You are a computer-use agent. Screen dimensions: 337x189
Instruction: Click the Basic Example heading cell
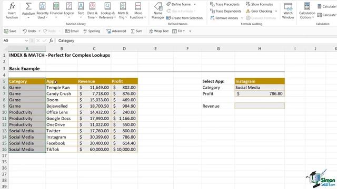tap(24, 69)
